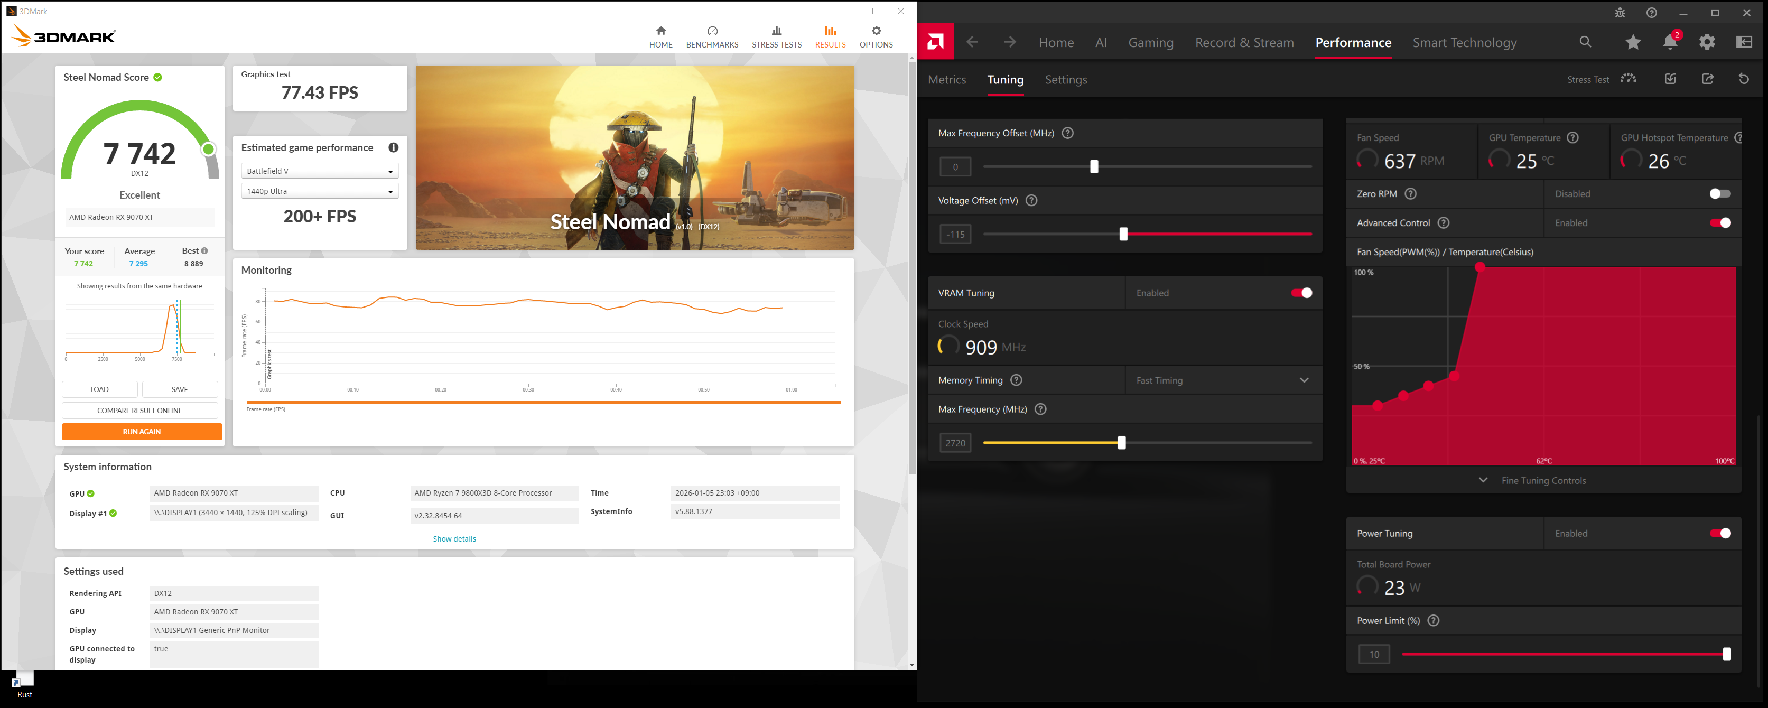Enable the Zero RPM toggle
The width and height of the screenshot is (1768, 708).
tap(1719, 194)
